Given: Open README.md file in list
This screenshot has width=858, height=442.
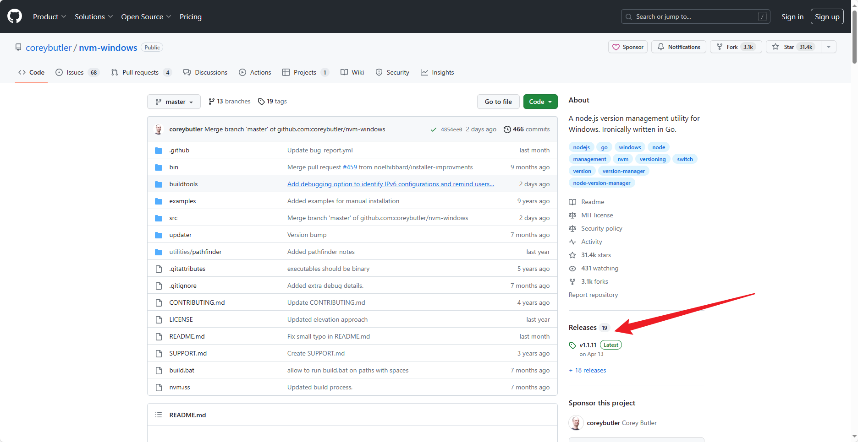Looking at the screenshot, I should click(x=187, y=336).
